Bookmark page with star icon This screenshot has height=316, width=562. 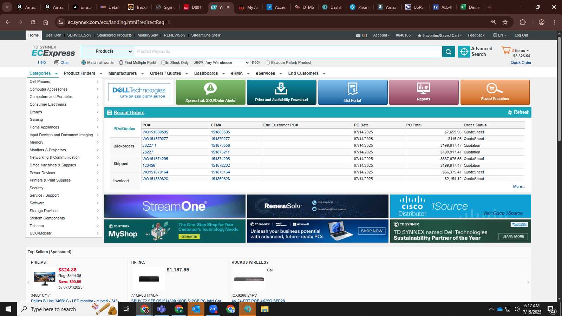[505, 22]
